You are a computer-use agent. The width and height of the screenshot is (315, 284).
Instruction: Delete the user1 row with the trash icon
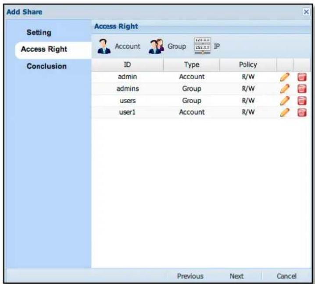pos(302,112)
